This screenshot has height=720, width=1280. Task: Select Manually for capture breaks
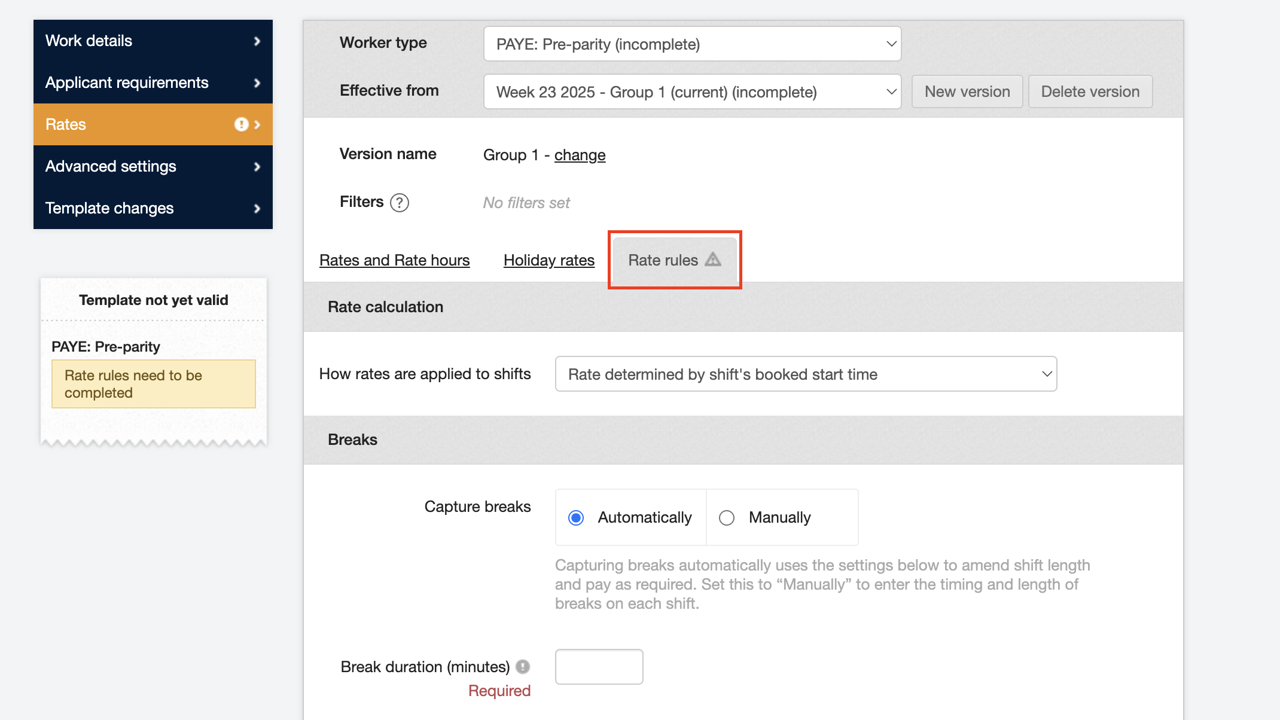727,517
